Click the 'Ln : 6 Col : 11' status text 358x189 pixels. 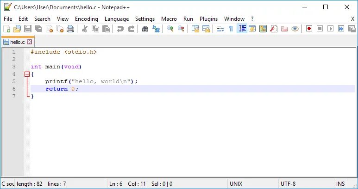(127, 184)
